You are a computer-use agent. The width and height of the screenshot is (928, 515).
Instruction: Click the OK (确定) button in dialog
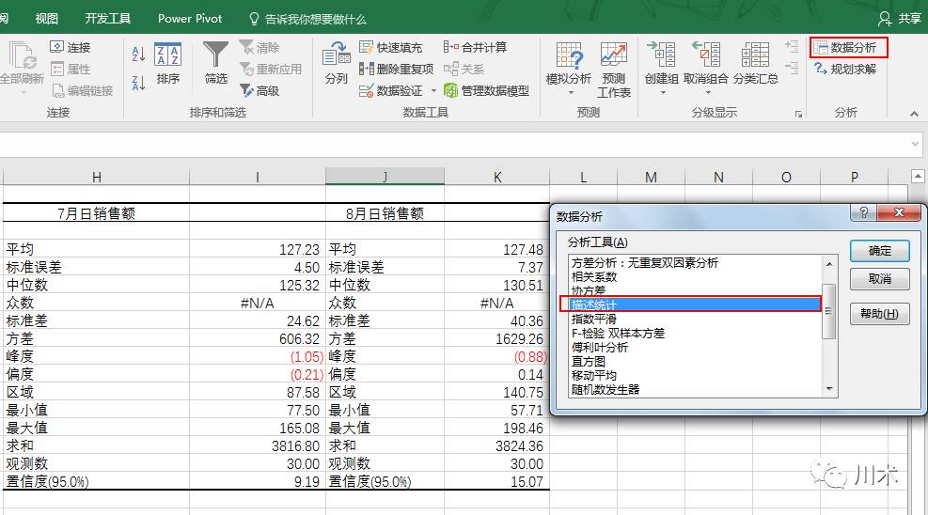879,251
